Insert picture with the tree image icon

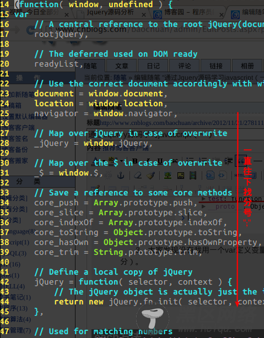click(x=168, y=176)
